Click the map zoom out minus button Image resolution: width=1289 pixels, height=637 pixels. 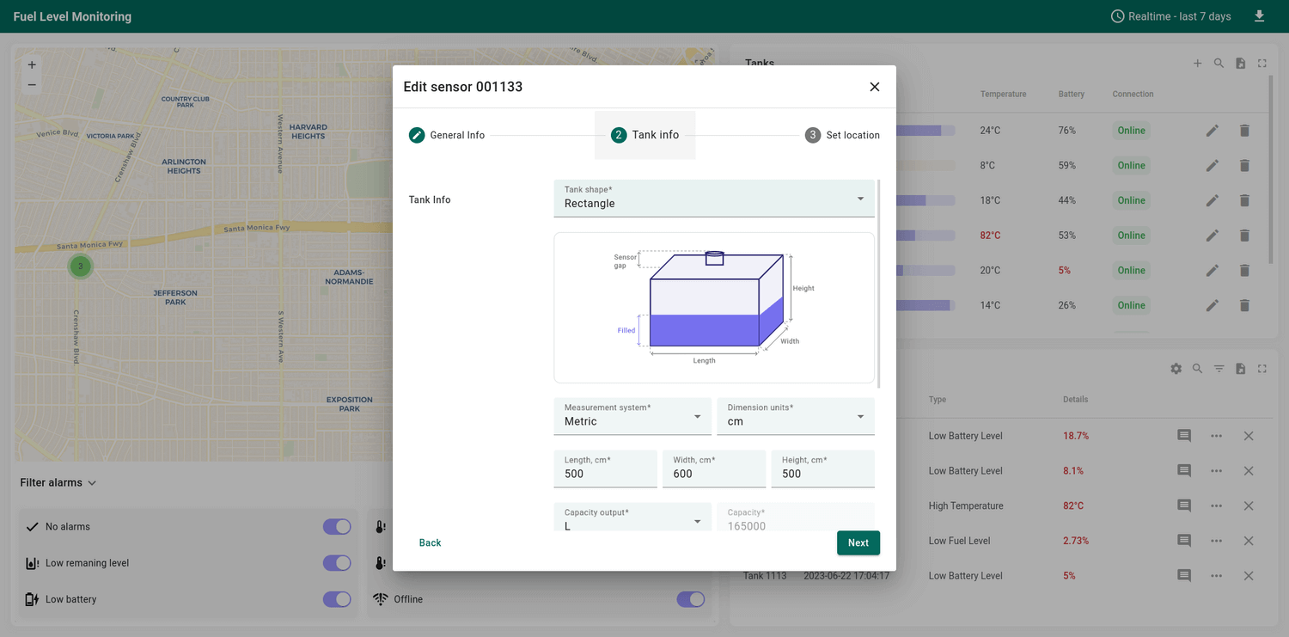coord(32,84)
